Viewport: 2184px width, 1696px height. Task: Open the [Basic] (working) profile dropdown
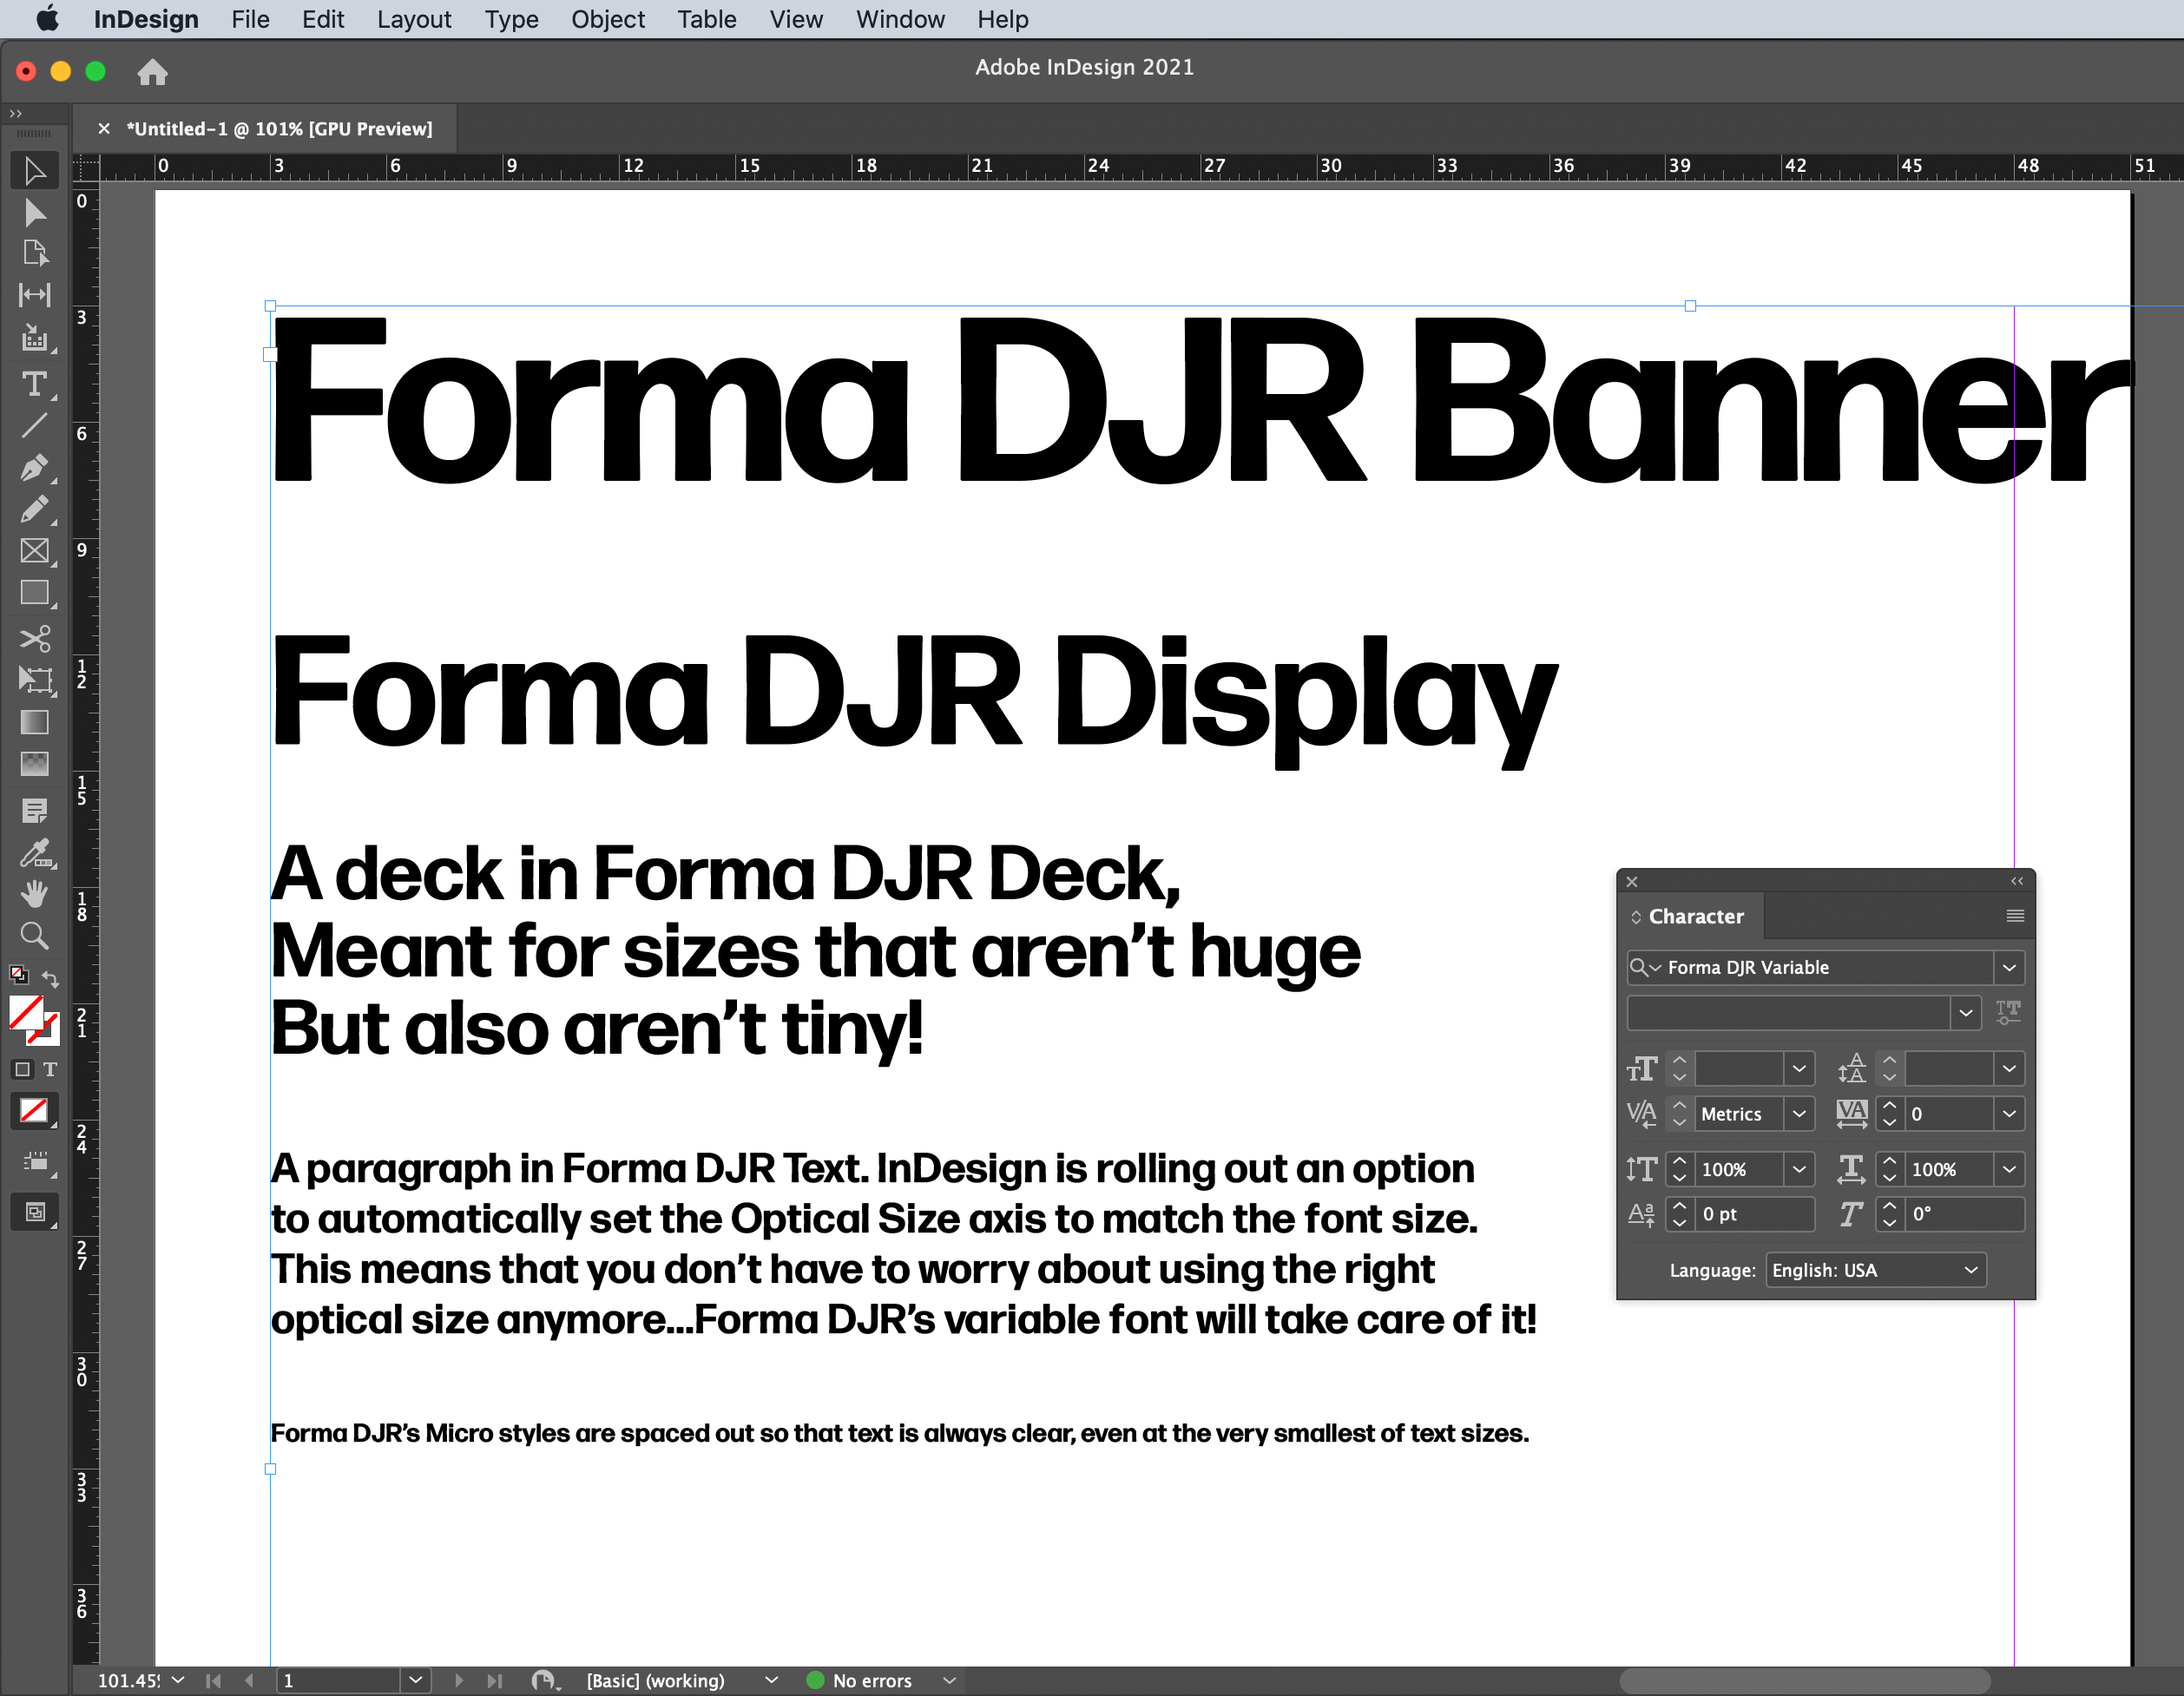[771, 1680]
